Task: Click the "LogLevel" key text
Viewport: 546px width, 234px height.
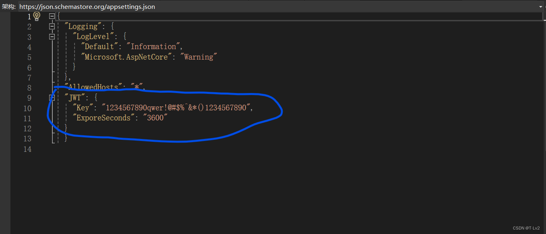Action: [x=94, y=37]
